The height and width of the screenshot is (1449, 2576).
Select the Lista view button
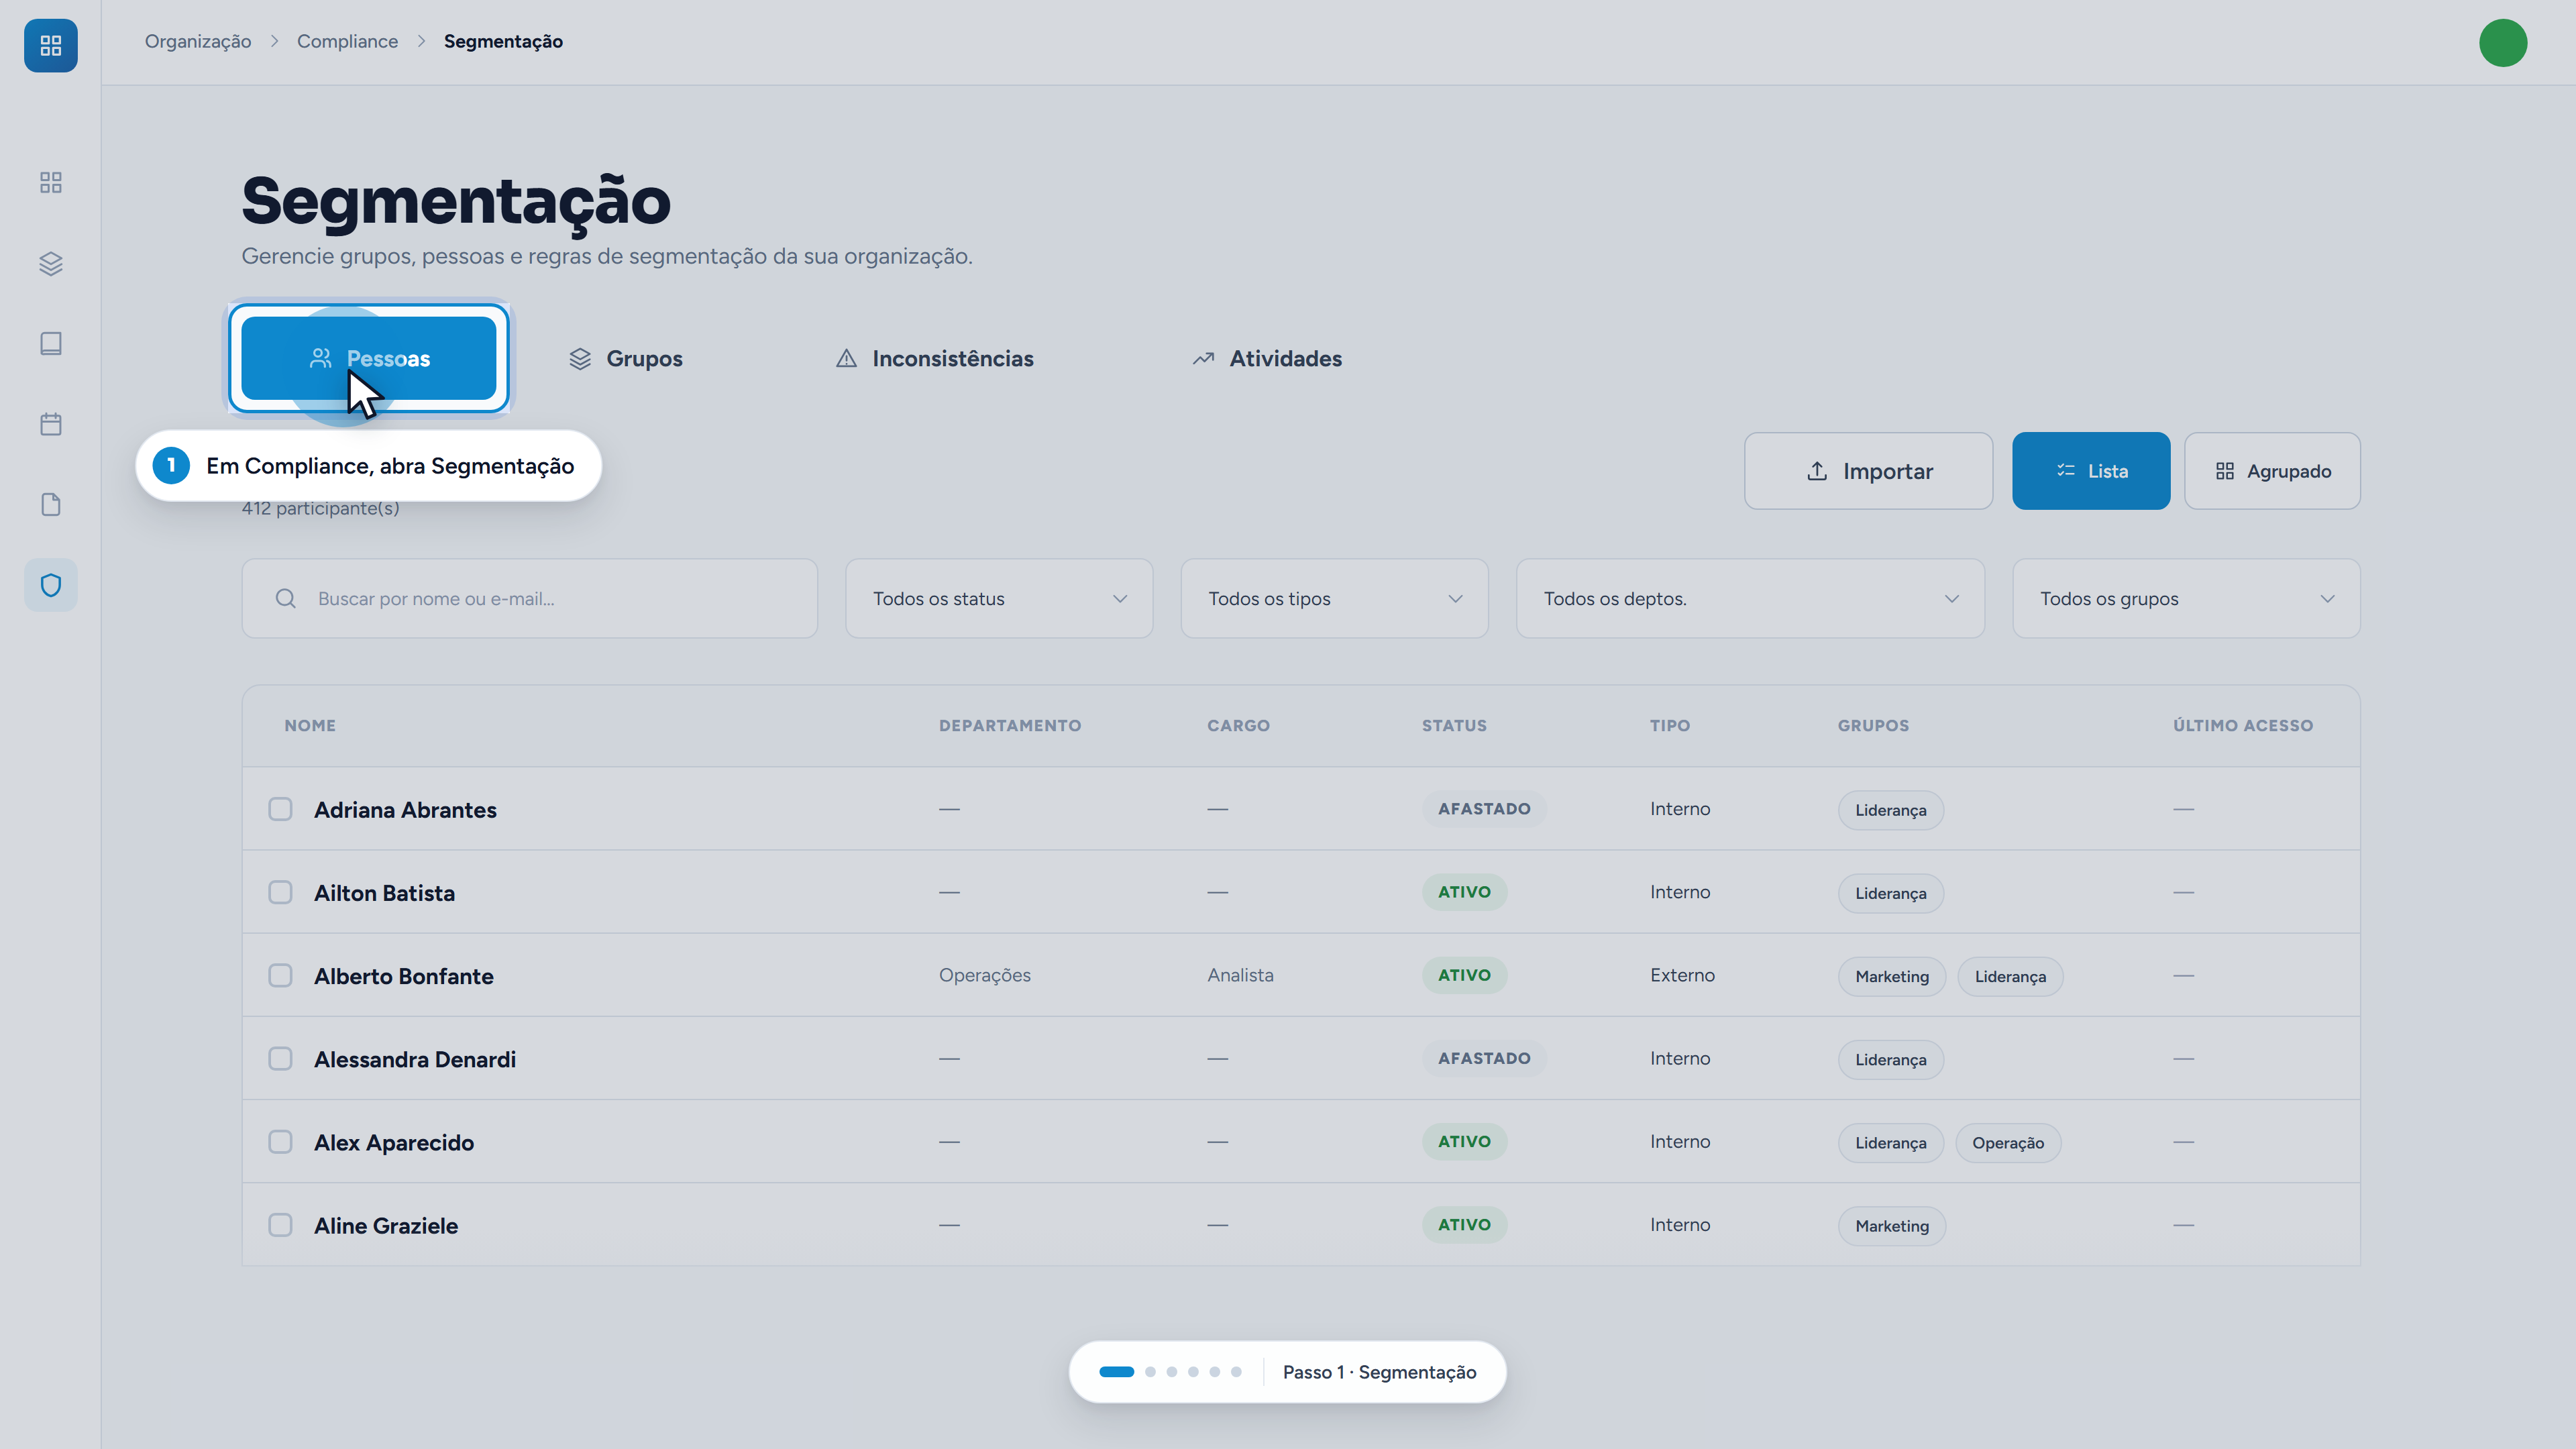[2091, 471]
